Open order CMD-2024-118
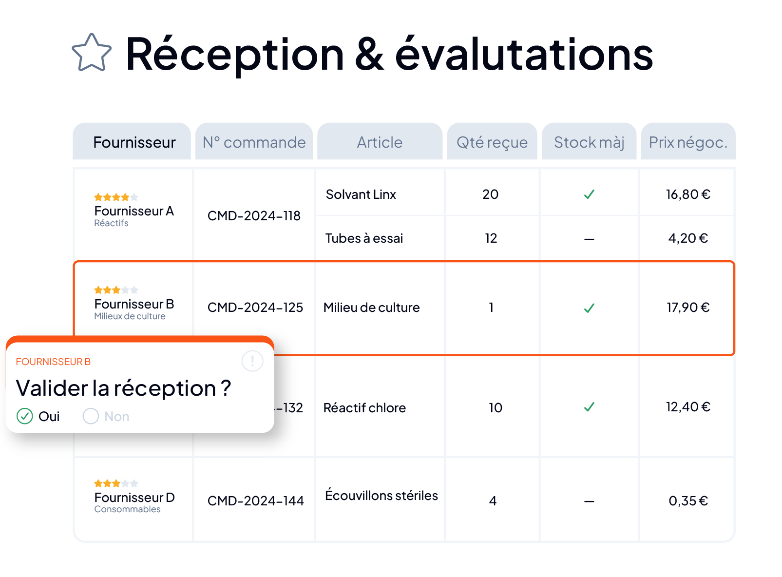The width and height of the screenshot is (782, 577). click(254, 215)
